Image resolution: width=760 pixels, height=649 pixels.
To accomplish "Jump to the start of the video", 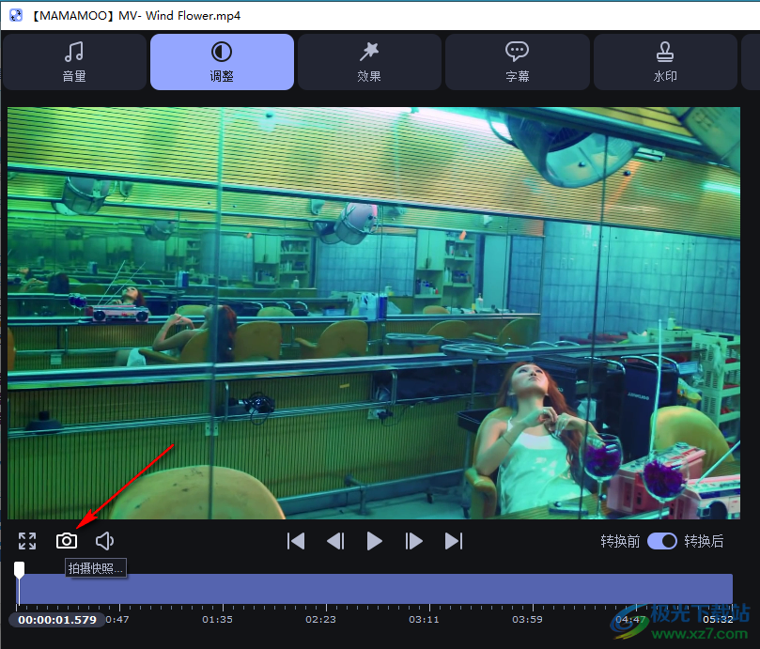I will tap(296, 541).
